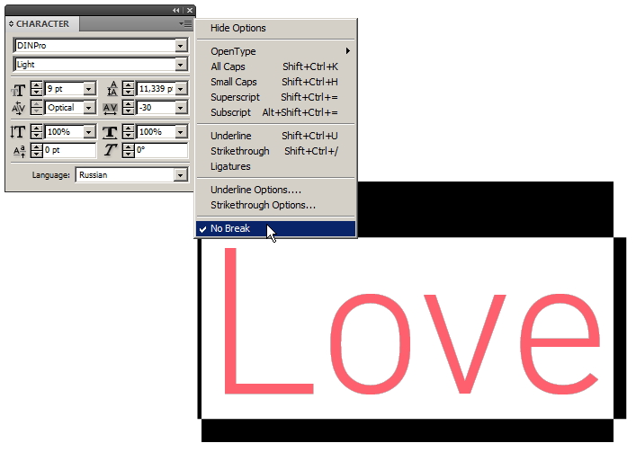The image size is (636, 452).
Task: Open the 9 pt font size dropdown
Action: [89, 89]
